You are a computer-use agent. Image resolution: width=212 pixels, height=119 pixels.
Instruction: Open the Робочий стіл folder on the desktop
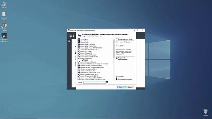pyautogui.click(x=4, y=16)
